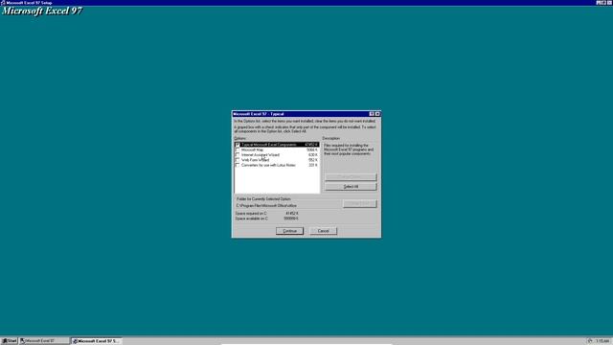Enable Internet Assistant Wizard component

click(238, 155)
